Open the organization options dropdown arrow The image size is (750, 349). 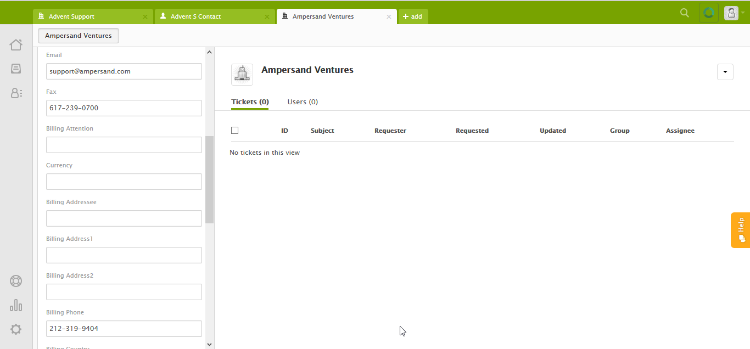tap(725, 72)
